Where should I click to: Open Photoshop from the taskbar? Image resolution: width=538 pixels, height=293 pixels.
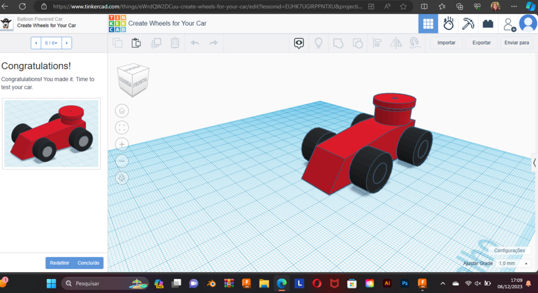click(x=405, y=283)
